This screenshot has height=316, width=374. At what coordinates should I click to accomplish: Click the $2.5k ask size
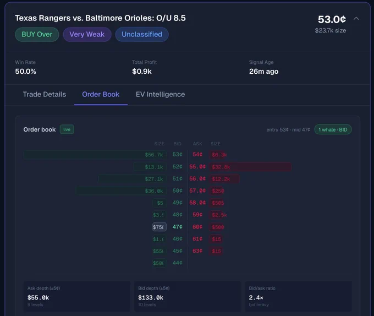218,215
